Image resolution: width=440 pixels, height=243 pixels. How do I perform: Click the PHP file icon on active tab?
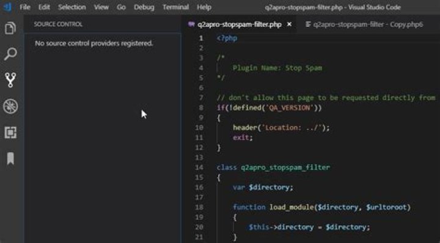(x=191, y=24)
